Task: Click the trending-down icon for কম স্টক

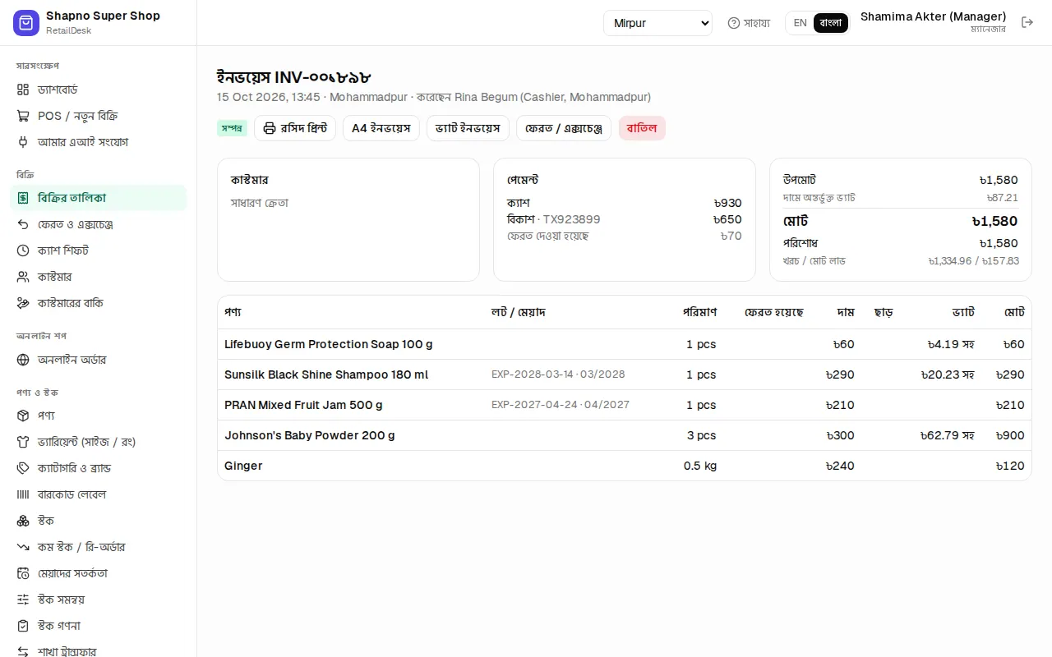Action: (23, 547)
